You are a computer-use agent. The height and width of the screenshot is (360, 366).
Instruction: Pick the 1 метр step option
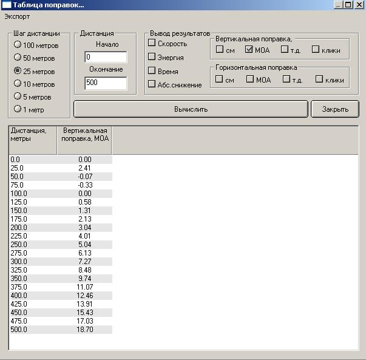18,109
